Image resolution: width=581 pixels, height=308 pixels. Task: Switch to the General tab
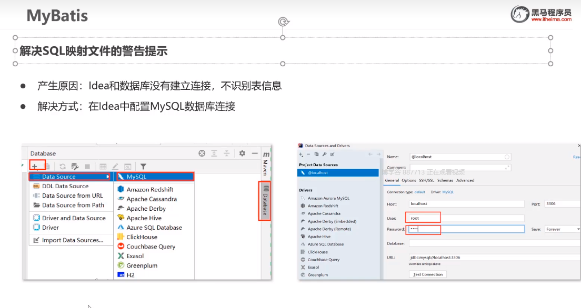[x=392, y=181]
